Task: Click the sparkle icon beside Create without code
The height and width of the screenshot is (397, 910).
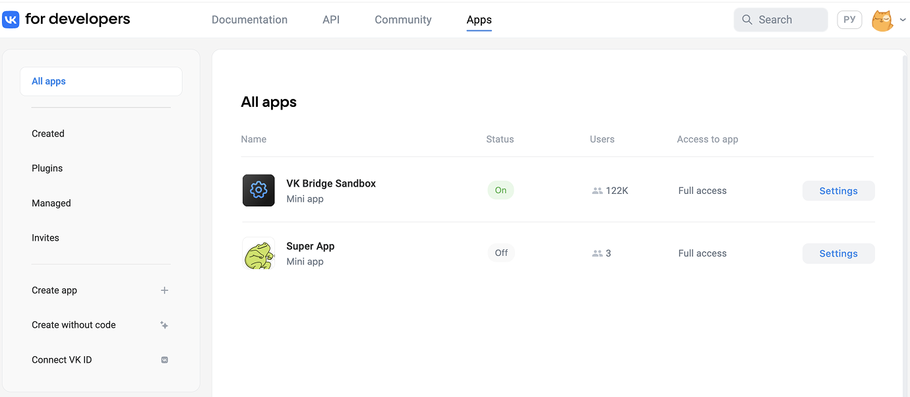Action: [x=165, y=325]
